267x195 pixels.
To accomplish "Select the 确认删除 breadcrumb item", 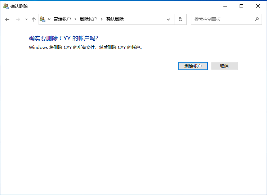I will tap(115, 19).
